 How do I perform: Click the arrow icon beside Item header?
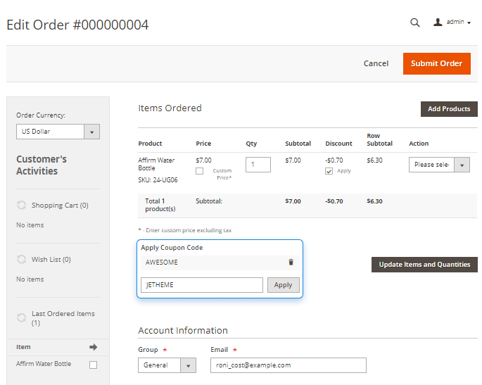pos(93,347)
